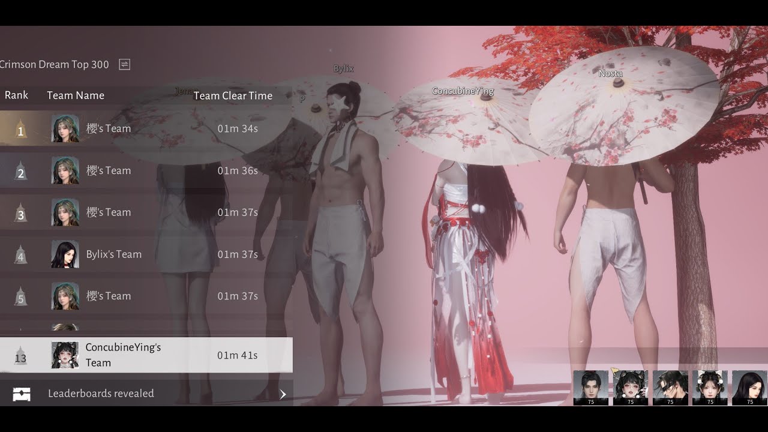Select the Crimson Dream Top 300 title
The height and width of the screenshot is (432, 768).
(55, 64)
